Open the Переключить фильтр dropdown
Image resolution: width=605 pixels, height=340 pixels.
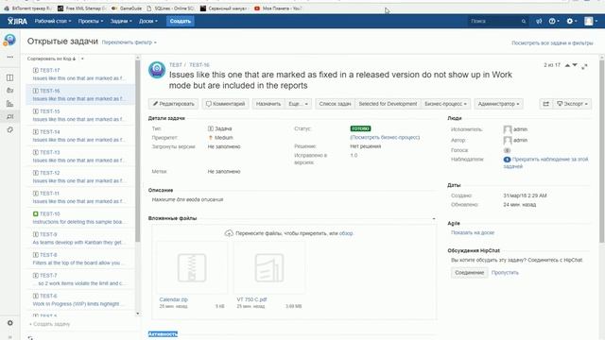point(129,42)
